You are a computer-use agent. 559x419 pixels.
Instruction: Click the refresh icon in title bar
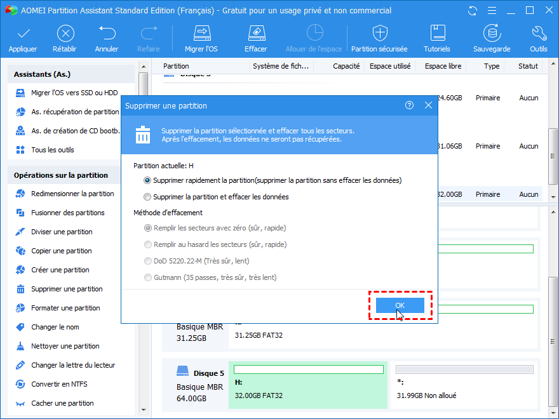(x=473, y=11)
